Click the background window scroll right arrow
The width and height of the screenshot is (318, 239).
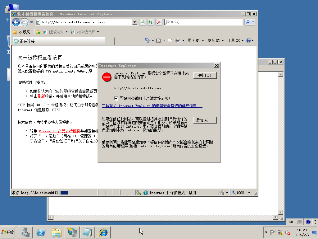coord(276,217)
